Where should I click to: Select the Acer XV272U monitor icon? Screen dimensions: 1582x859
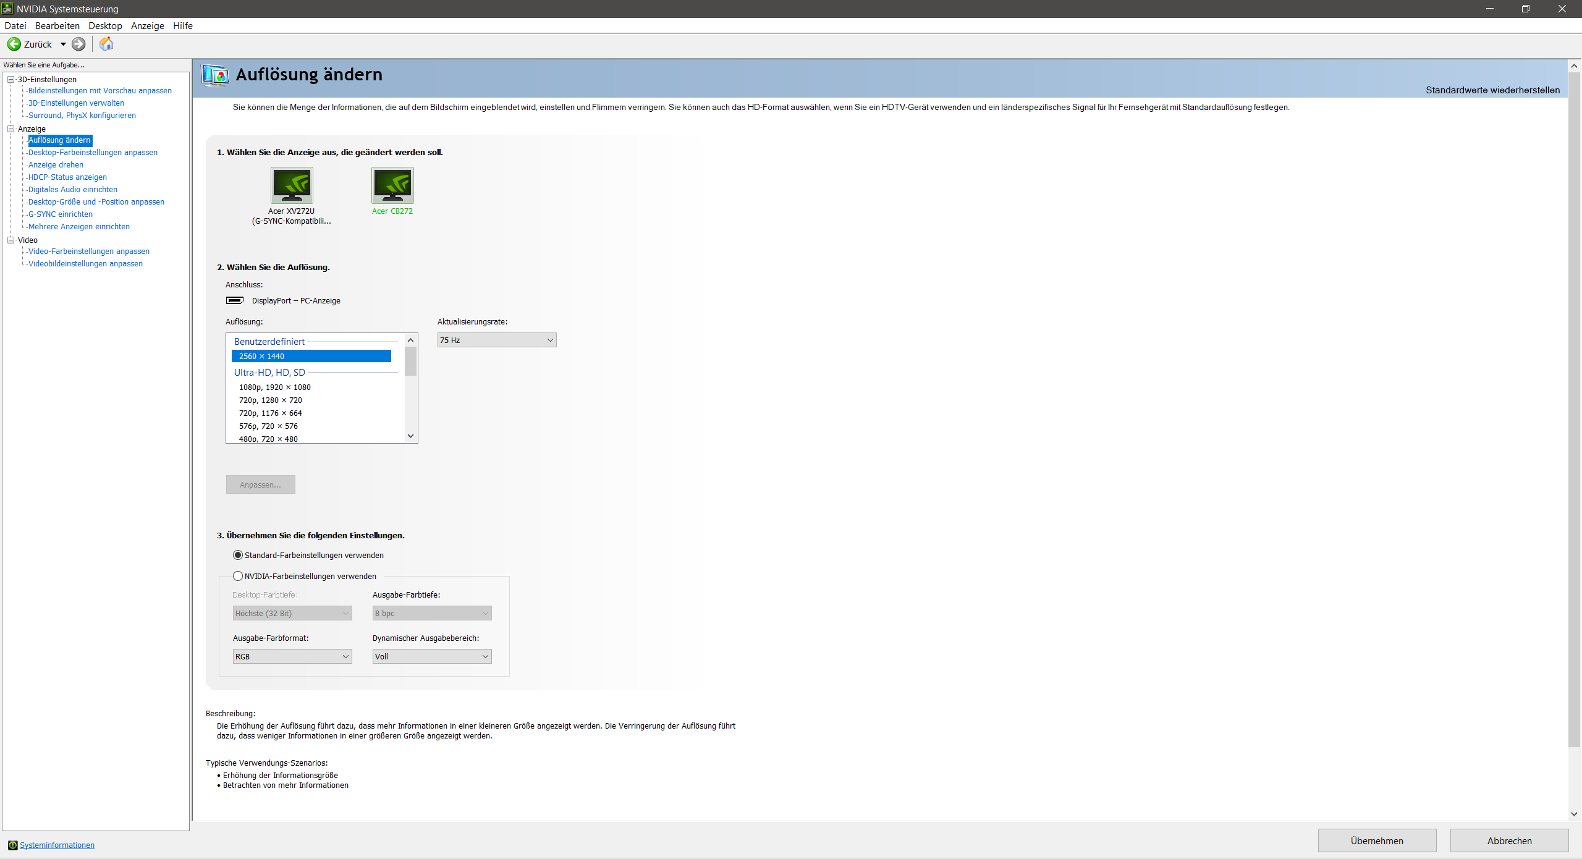[x=292, y=185]
